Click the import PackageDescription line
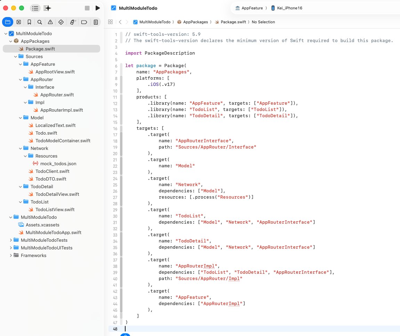Viewport: 400px width, 336px height. point(160,53)
